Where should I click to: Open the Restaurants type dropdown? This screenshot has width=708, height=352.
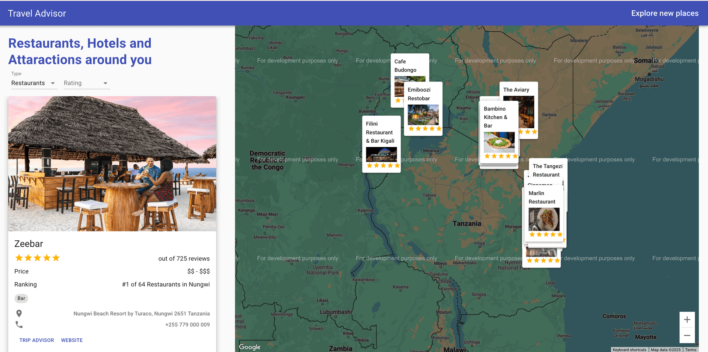point(33,83)
